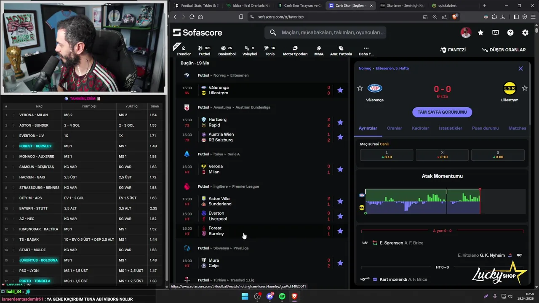Image resolution: width=539 pixels, height=303 pixels.
Task: Toggle favorite star for Aston Villa - Sunderland
Action: pos(340,201)
